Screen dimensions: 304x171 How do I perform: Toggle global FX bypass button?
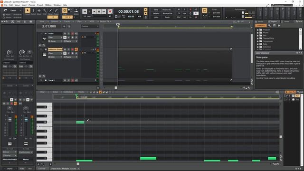[179, 13]
